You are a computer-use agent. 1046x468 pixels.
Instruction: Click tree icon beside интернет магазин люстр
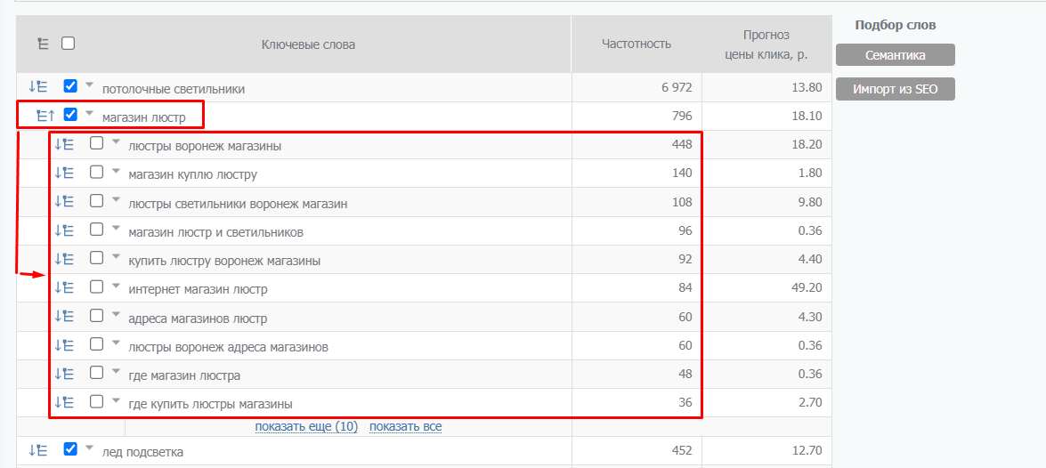(63, 287)
